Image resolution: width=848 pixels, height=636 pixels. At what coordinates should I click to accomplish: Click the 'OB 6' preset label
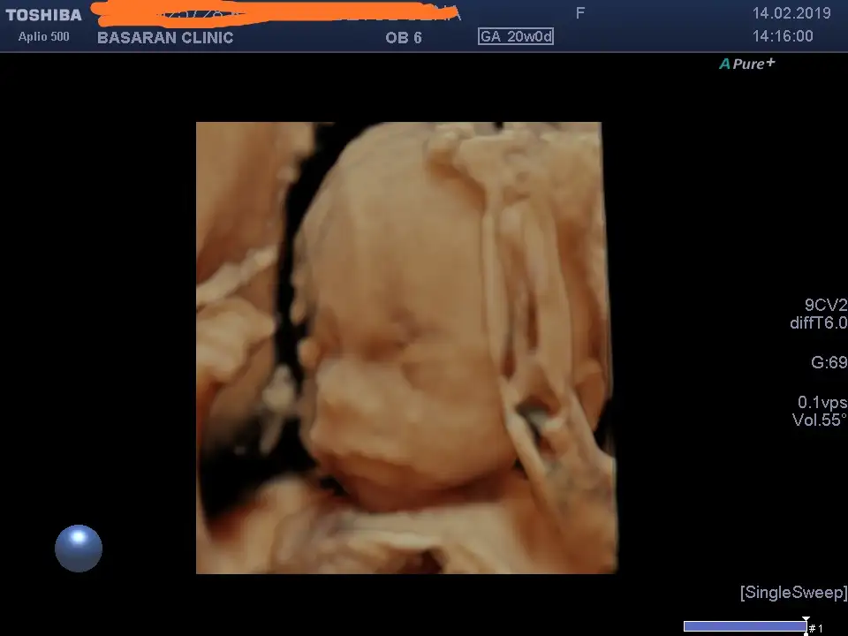click(404, 38)
